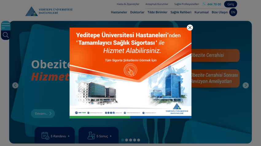This screenshot has width=261, height=146.
Task: Click the Yeditepe Üniversitesi Hastaneleri header logo
Action: (49, 11)
